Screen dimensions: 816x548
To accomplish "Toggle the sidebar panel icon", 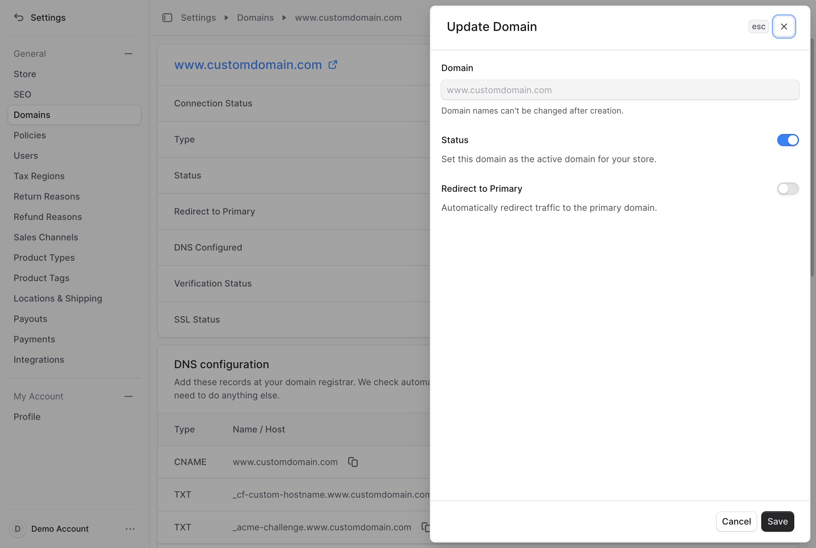I will pos(167,17).
